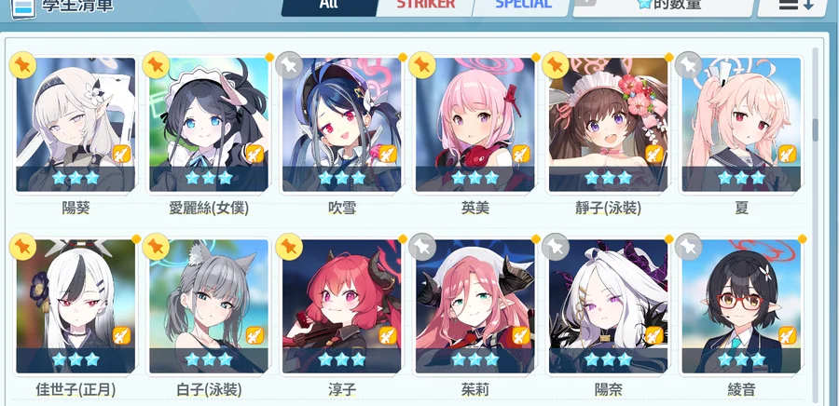
Task: Switch to the STRIKER tab
Action: tap(425, 6)
